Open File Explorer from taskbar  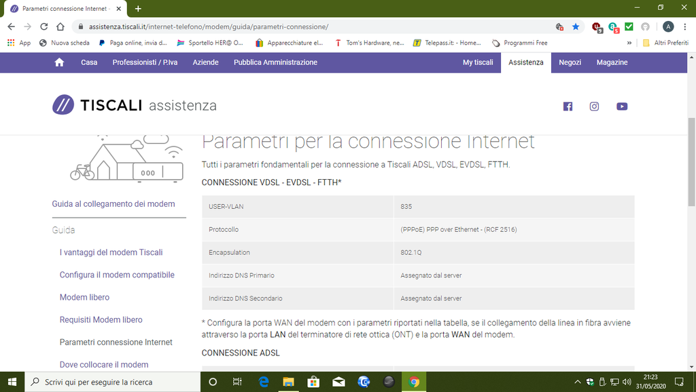click(288, 382)
